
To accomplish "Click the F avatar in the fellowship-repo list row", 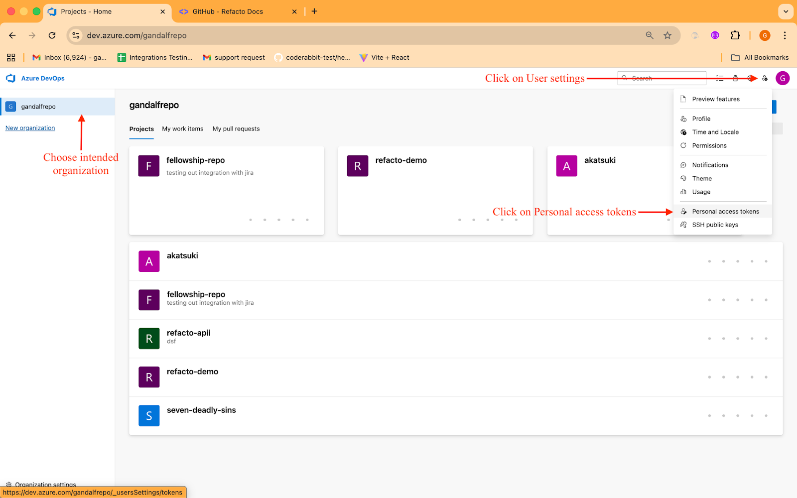I will (x=149, y=300).
